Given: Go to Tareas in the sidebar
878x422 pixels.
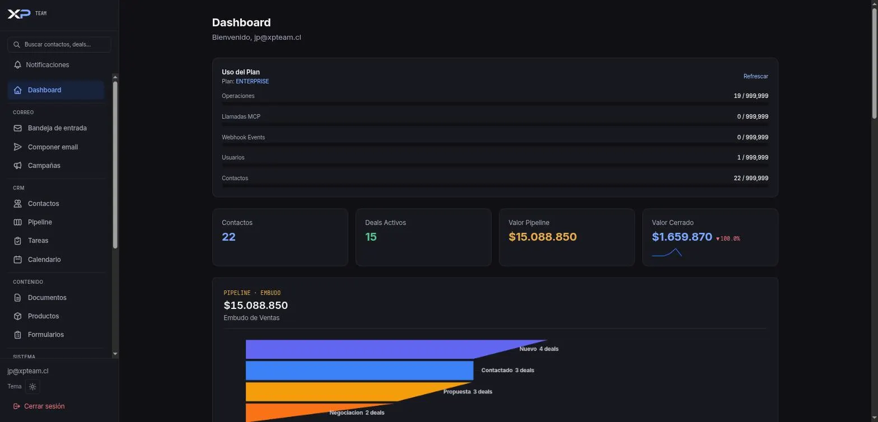Looking at the screenshot, I should point(56,241).
